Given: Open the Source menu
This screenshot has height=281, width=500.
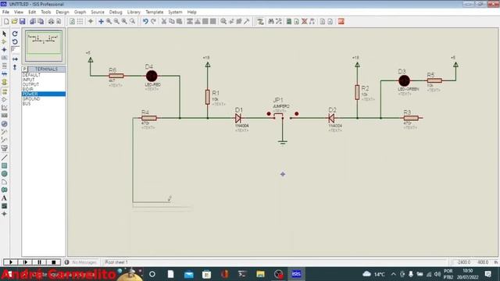Looking at the screenshot, I should point(98,12).
